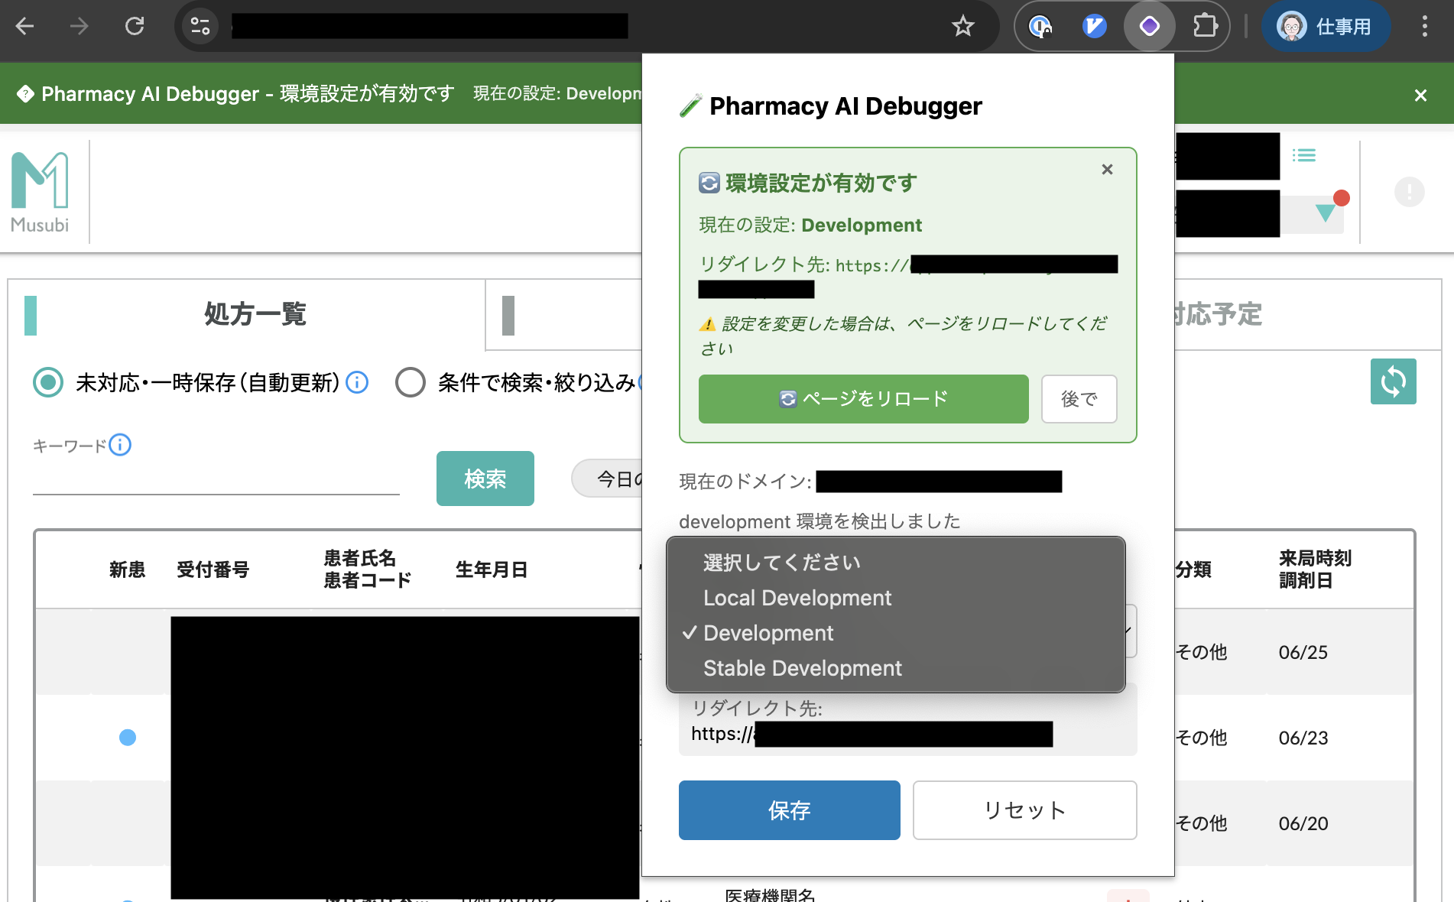The image size is (1454, 902).
Task: Select 条件で検索・絞り込み radio button
Action: click(411, 382)
